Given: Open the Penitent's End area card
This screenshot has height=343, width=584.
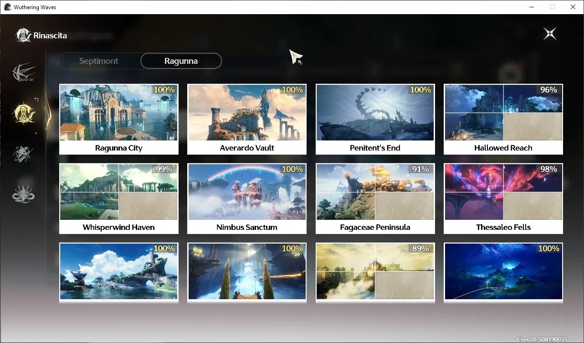Looking at the screenshot, I should click(375, 119).
